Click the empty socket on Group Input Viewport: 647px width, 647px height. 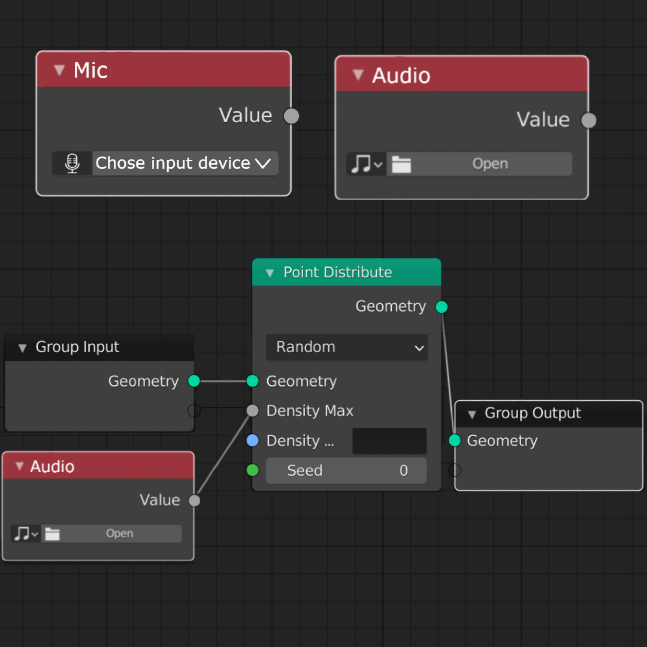(x=194, y=410)
